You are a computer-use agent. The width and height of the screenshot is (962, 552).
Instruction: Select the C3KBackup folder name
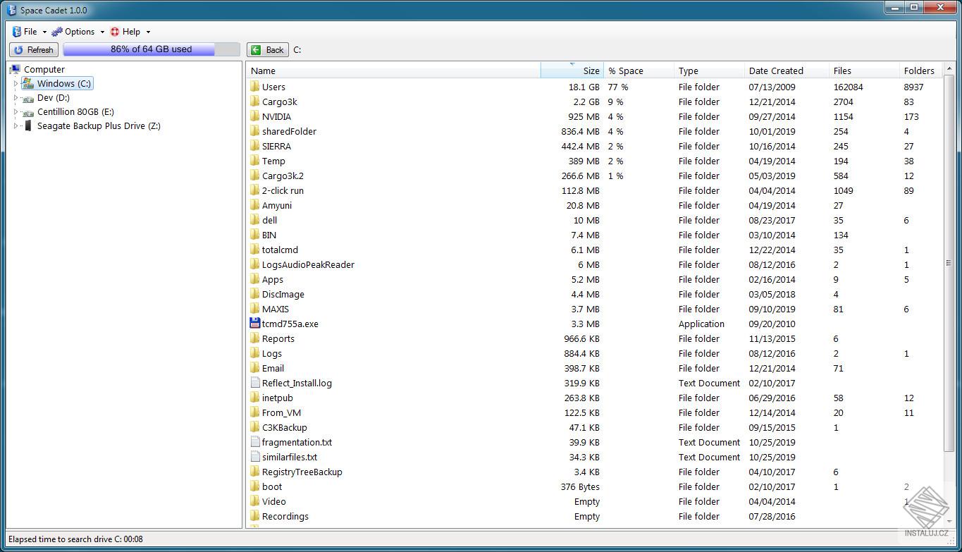pyautogui.click(x=284, y=427)
